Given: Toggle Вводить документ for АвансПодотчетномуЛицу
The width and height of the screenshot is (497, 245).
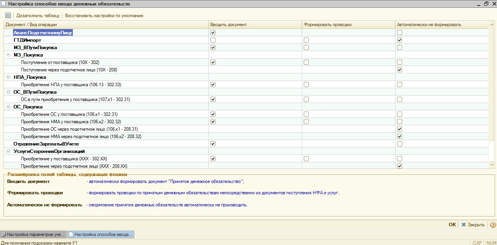Looking at the screenshot, I should (213, 33).
